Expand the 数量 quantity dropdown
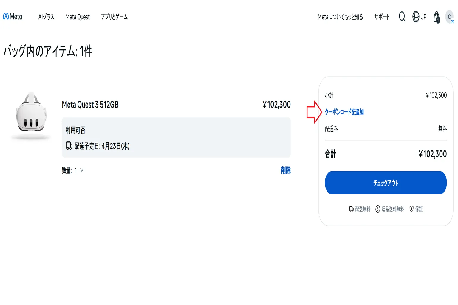This screenshot has height=305, width=458. coord(79,170)
